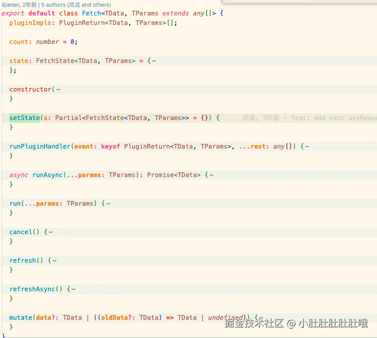Image resolution: width=377 pixels, height=338 pixels.
Task: Click the async keyword before runAsync
Action: pos(19,175)
